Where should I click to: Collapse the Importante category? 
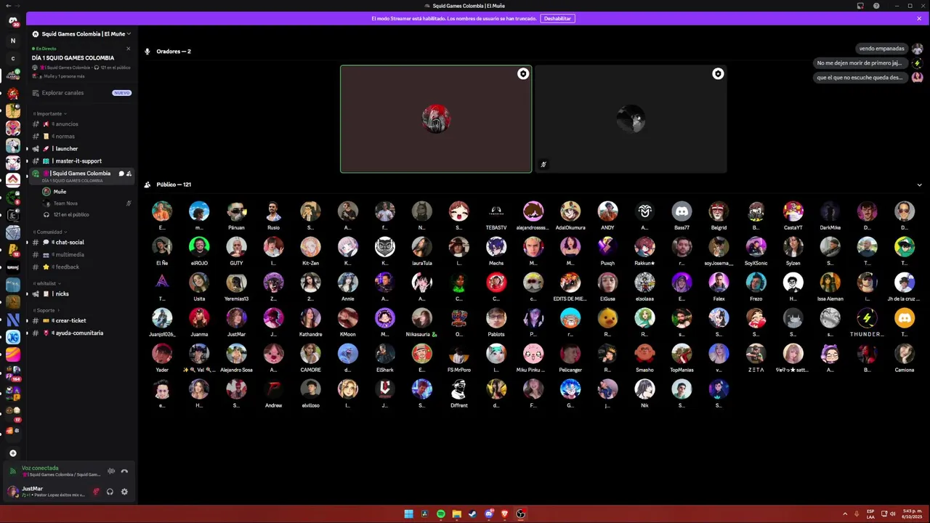coord(50,113)
